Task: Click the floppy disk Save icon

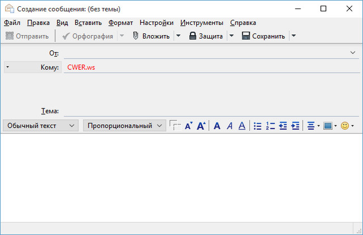Action: click(246, 36)
